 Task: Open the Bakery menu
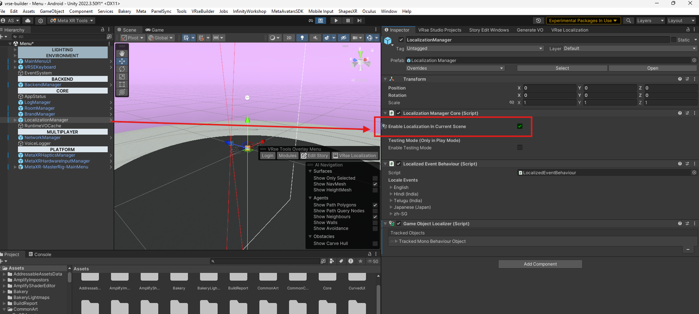pyautogui.click(x=125, y=11)
